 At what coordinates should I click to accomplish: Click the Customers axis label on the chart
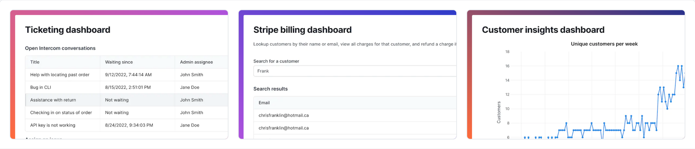499,112
